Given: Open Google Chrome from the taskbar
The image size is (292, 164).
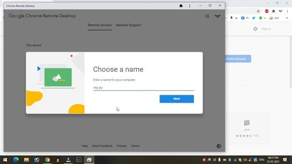Looking at the screenshot, I should point(47,160).
